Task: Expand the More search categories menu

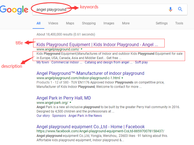Action: 126,23
